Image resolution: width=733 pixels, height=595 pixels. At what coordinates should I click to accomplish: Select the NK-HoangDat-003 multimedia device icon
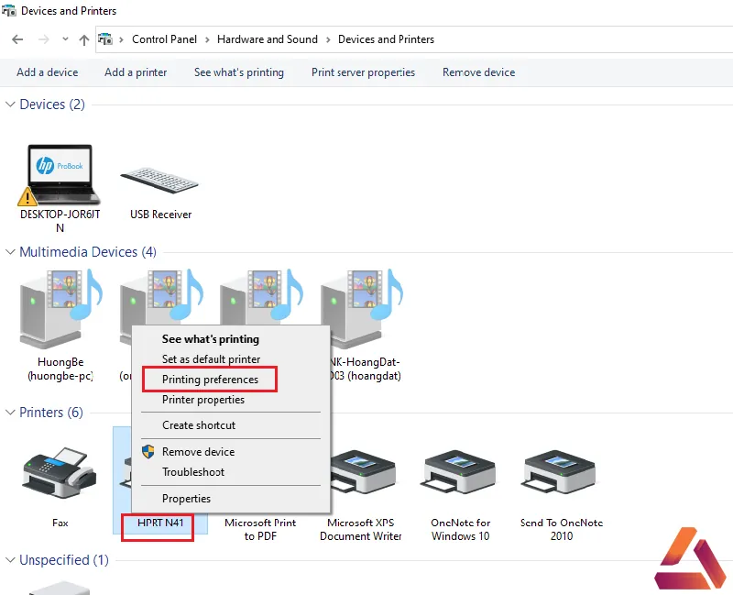coord(362,309)
